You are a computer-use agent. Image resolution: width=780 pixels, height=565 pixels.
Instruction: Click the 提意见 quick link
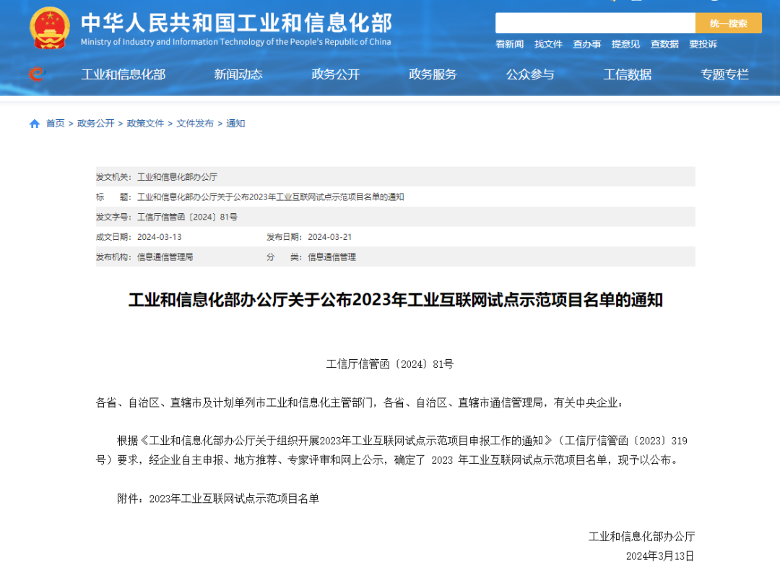[625, 44]
